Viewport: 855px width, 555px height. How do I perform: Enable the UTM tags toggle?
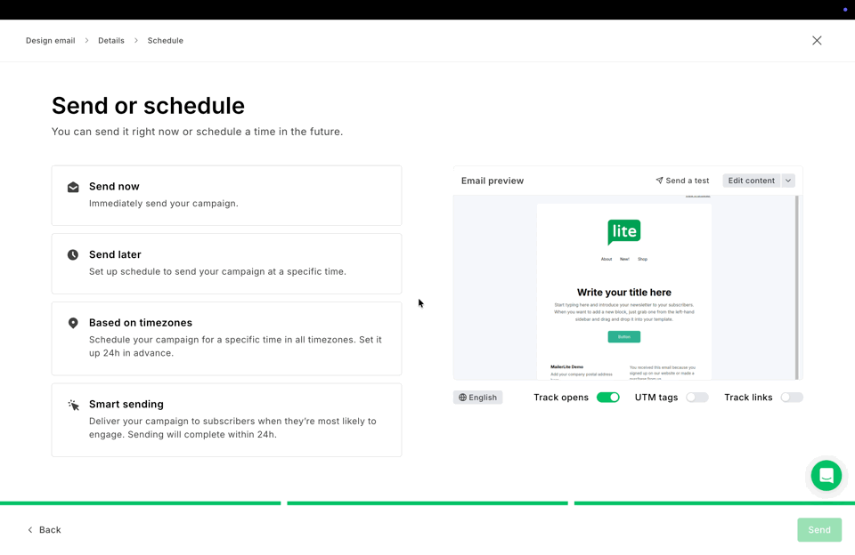[696, 398]
